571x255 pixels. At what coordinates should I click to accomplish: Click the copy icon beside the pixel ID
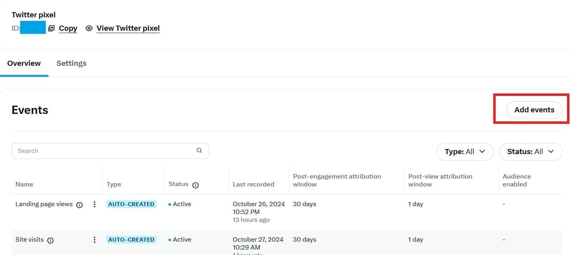pyautogui.click(x=51, y=28)
